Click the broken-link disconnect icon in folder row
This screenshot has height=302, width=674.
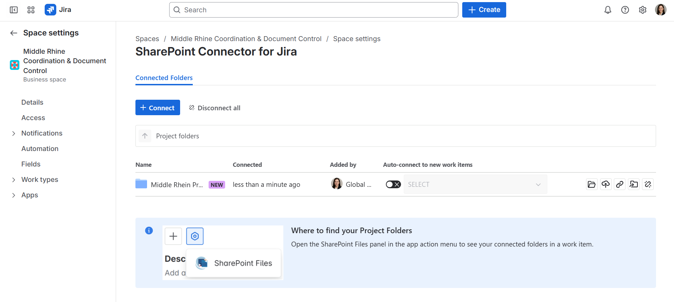[648, 184]
